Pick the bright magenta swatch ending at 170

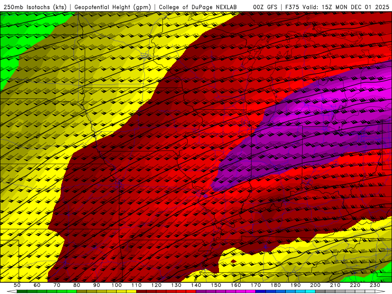[250, 291]
